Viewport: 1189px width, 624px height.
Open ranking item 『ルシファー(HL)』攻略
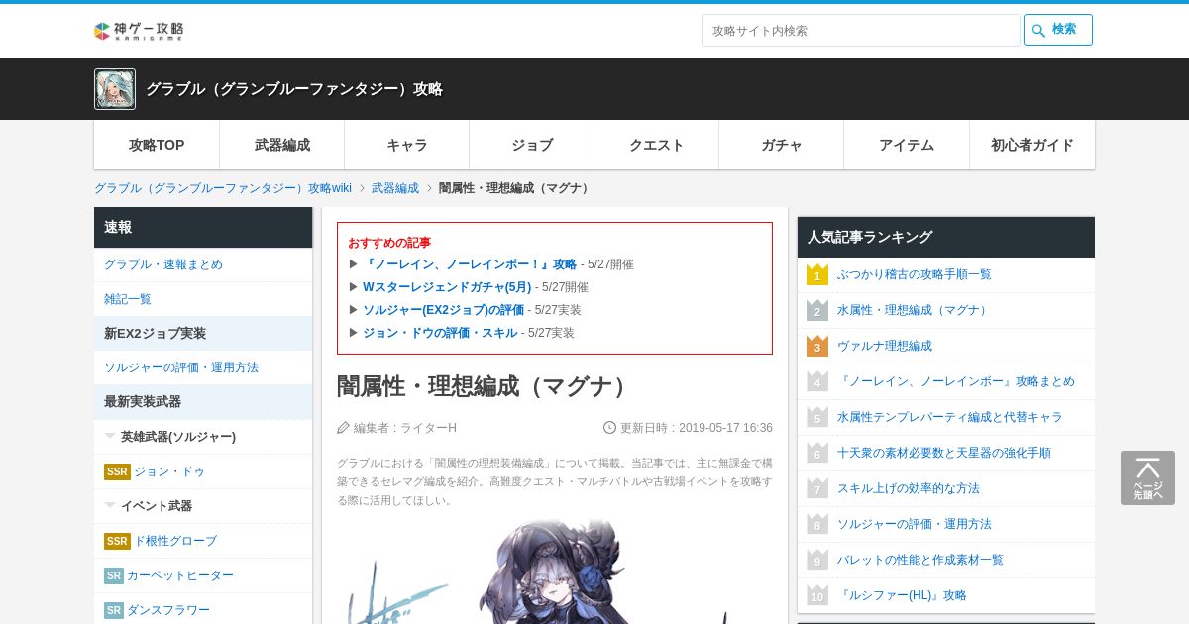click(x=902, y=595)
